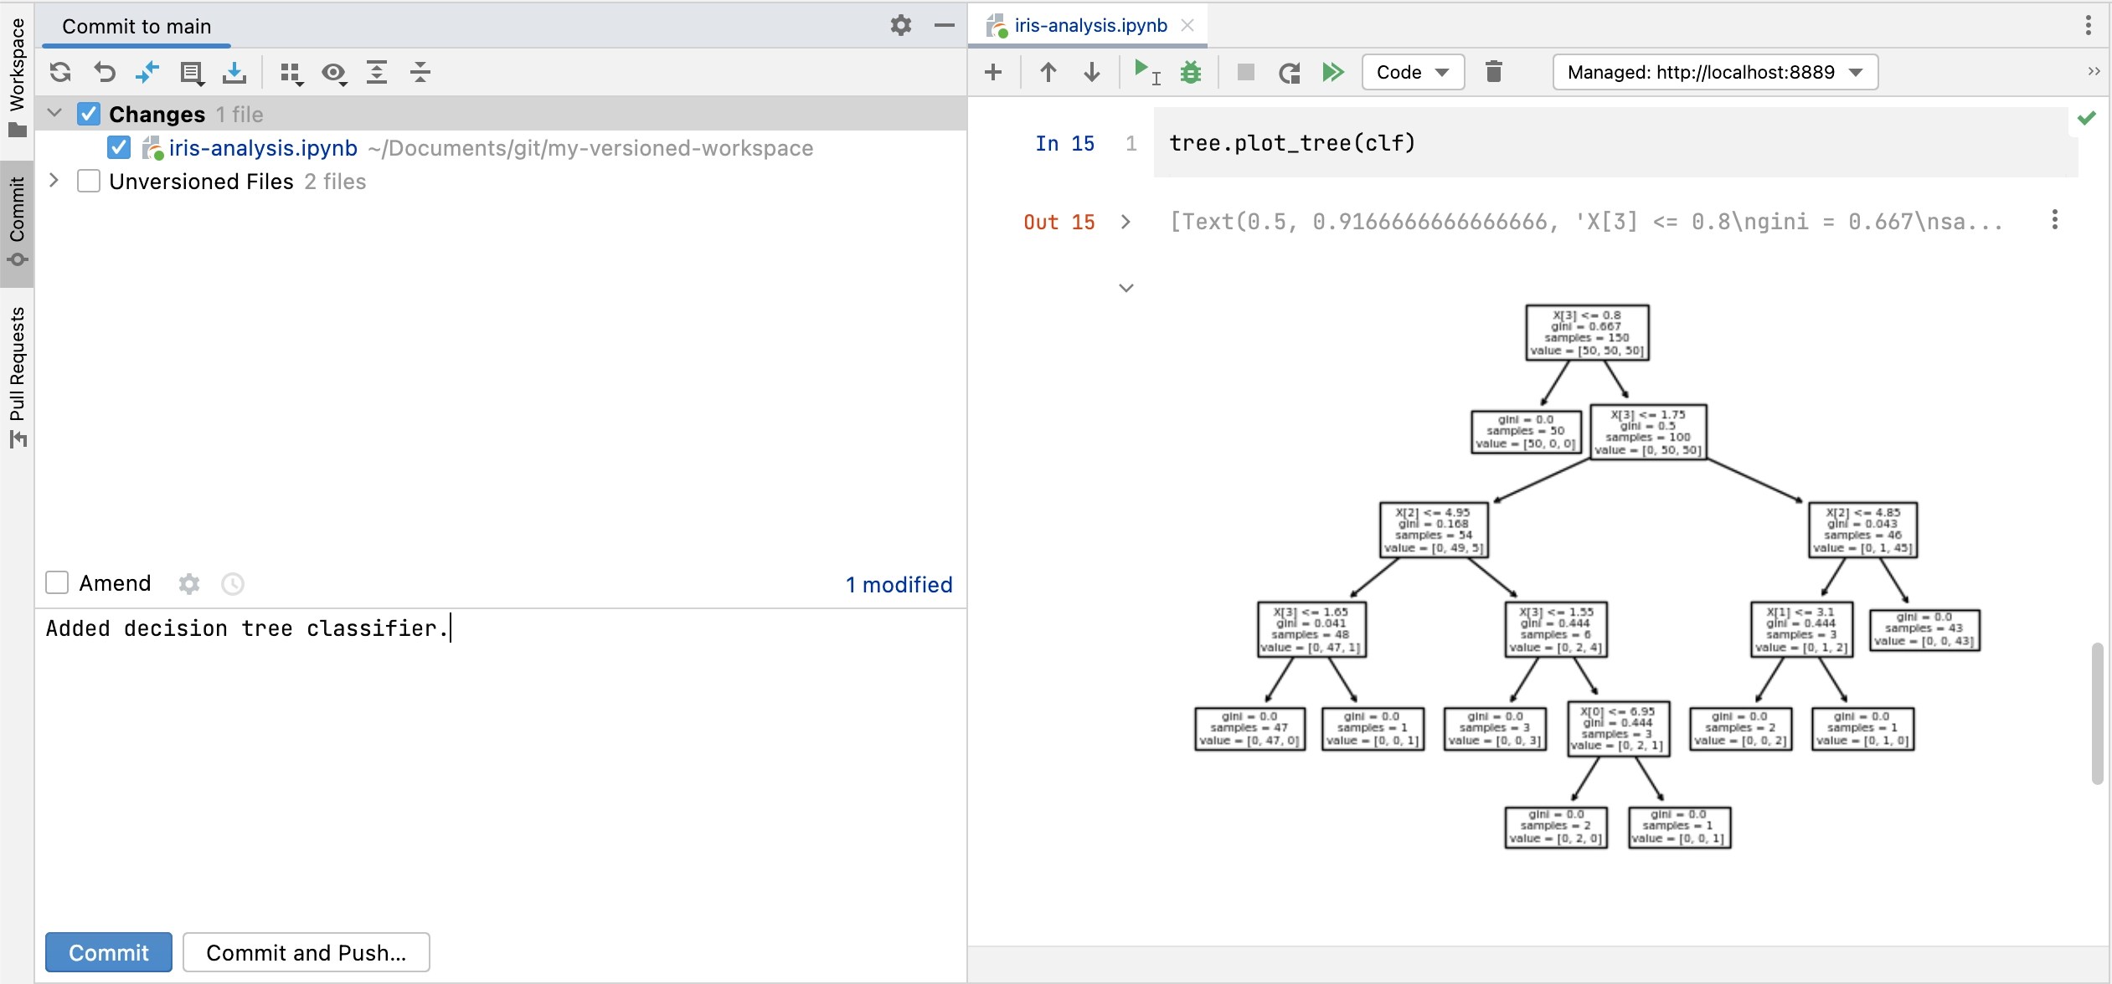Image resolution: width=2112 pixels, height=984 pixels.
Task: Move the current cell up
Action: pyautogui.click(x=1048, y=72)
